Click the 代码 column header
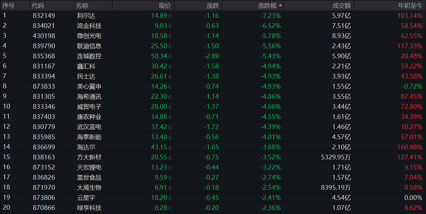This screenshot has height=214, width=426. [38, 6]
